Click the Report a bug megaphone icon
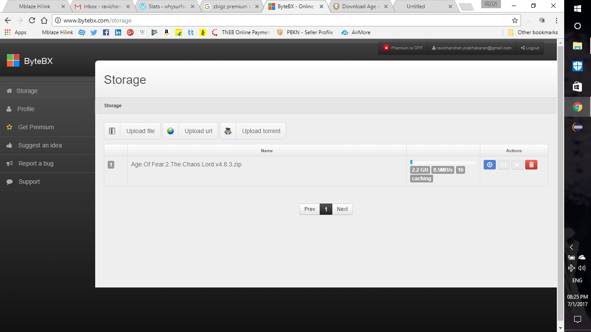The height and width of the screenshot is (332, 591). [x=10, y=163]
